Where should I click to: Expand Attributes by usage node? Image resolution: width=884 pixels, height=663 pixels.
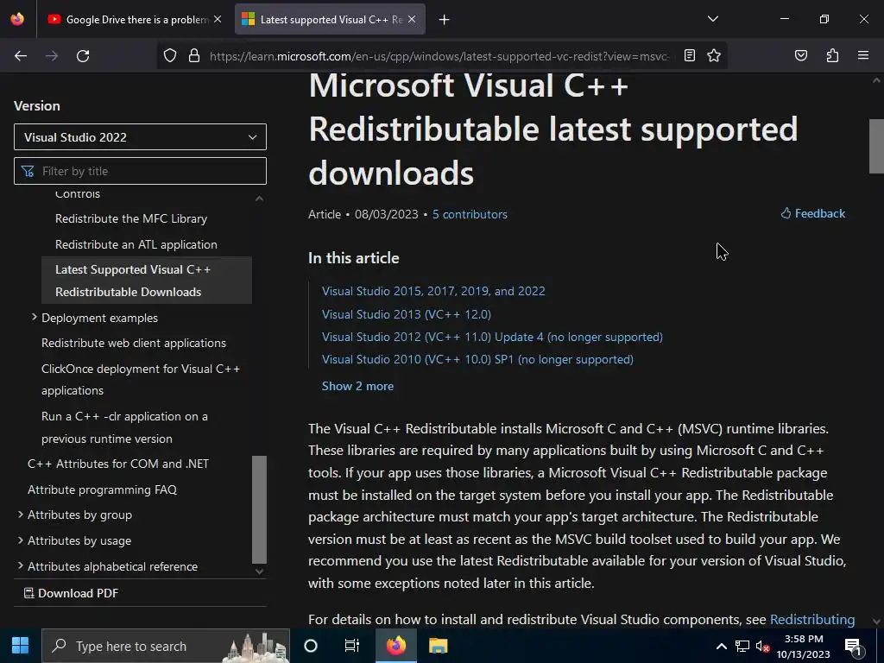pyautogui.click(x=21, y=540)
